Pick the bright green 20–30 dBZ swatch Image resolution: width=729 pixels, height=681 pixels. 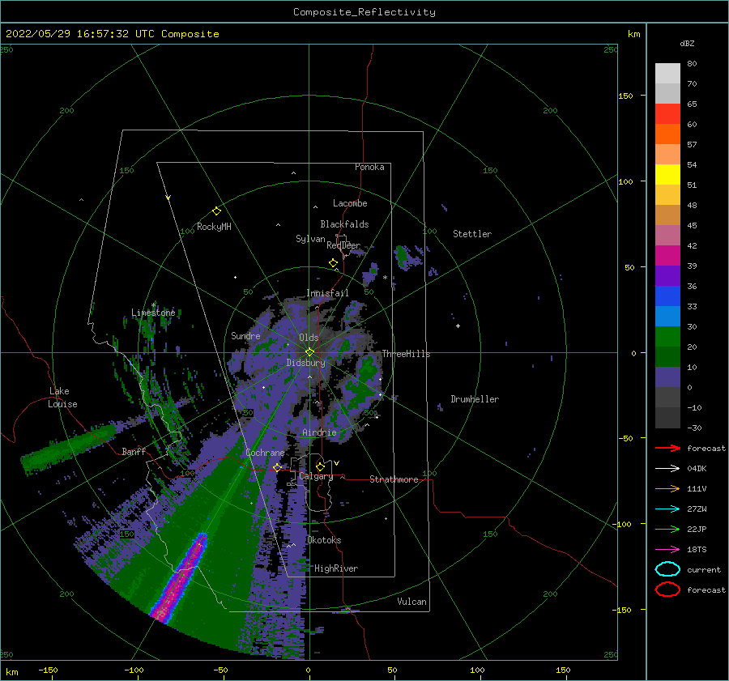click(667, 337)
